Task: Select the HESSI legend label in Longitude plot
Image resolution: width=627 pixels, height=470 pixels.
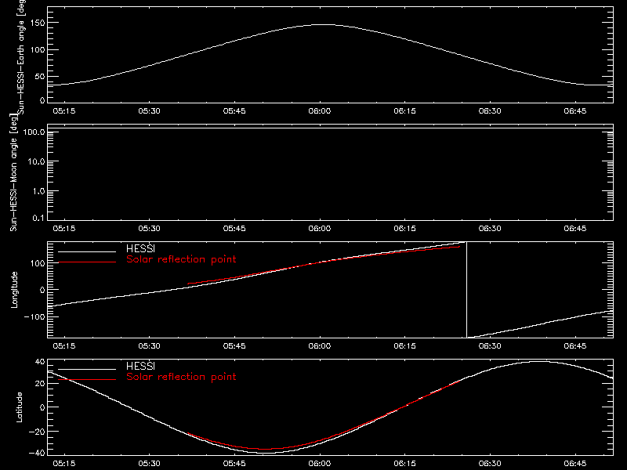Action: (140, 248)
